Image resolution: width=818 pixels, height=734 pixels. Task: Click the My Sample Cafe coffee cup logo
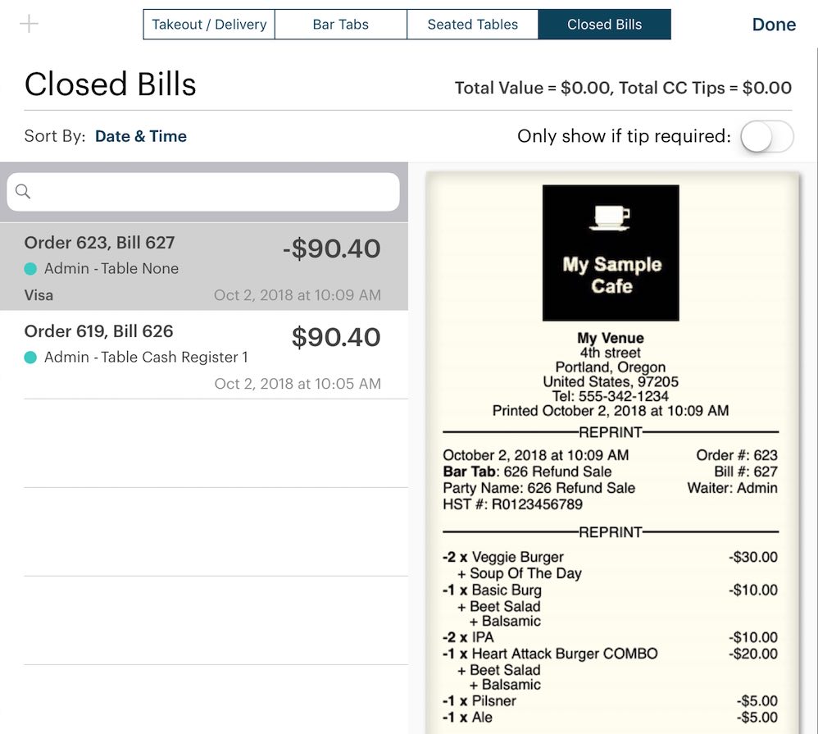coord(610,217)
